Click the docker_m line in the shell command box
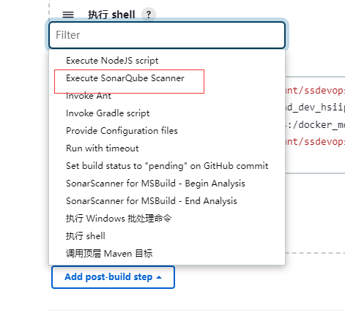The image size is (345, 313). click(x=315, y=124)
